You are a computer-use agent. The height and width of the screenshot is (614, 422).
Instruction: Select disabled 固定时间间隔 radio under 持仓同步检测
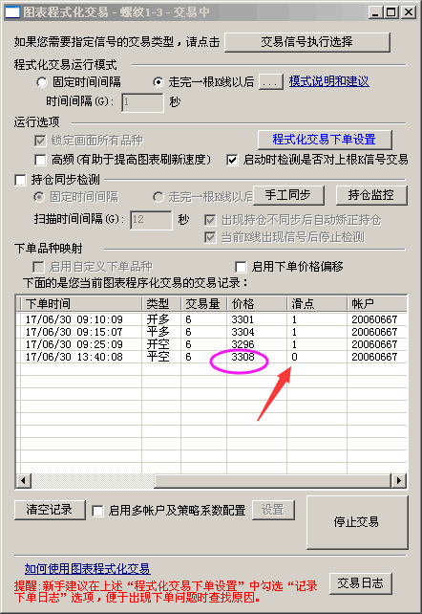tap(39, 197)
